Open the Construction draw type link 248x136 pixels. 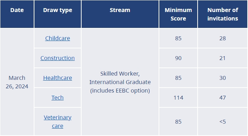[x=57, y=58]
